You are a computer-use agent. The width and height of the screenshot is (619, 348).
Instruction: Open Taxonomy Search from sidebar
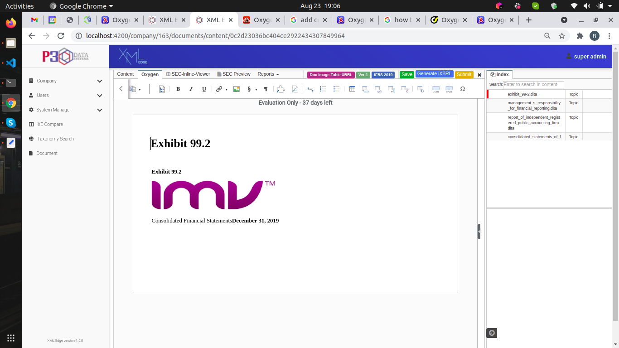(51, 139)
